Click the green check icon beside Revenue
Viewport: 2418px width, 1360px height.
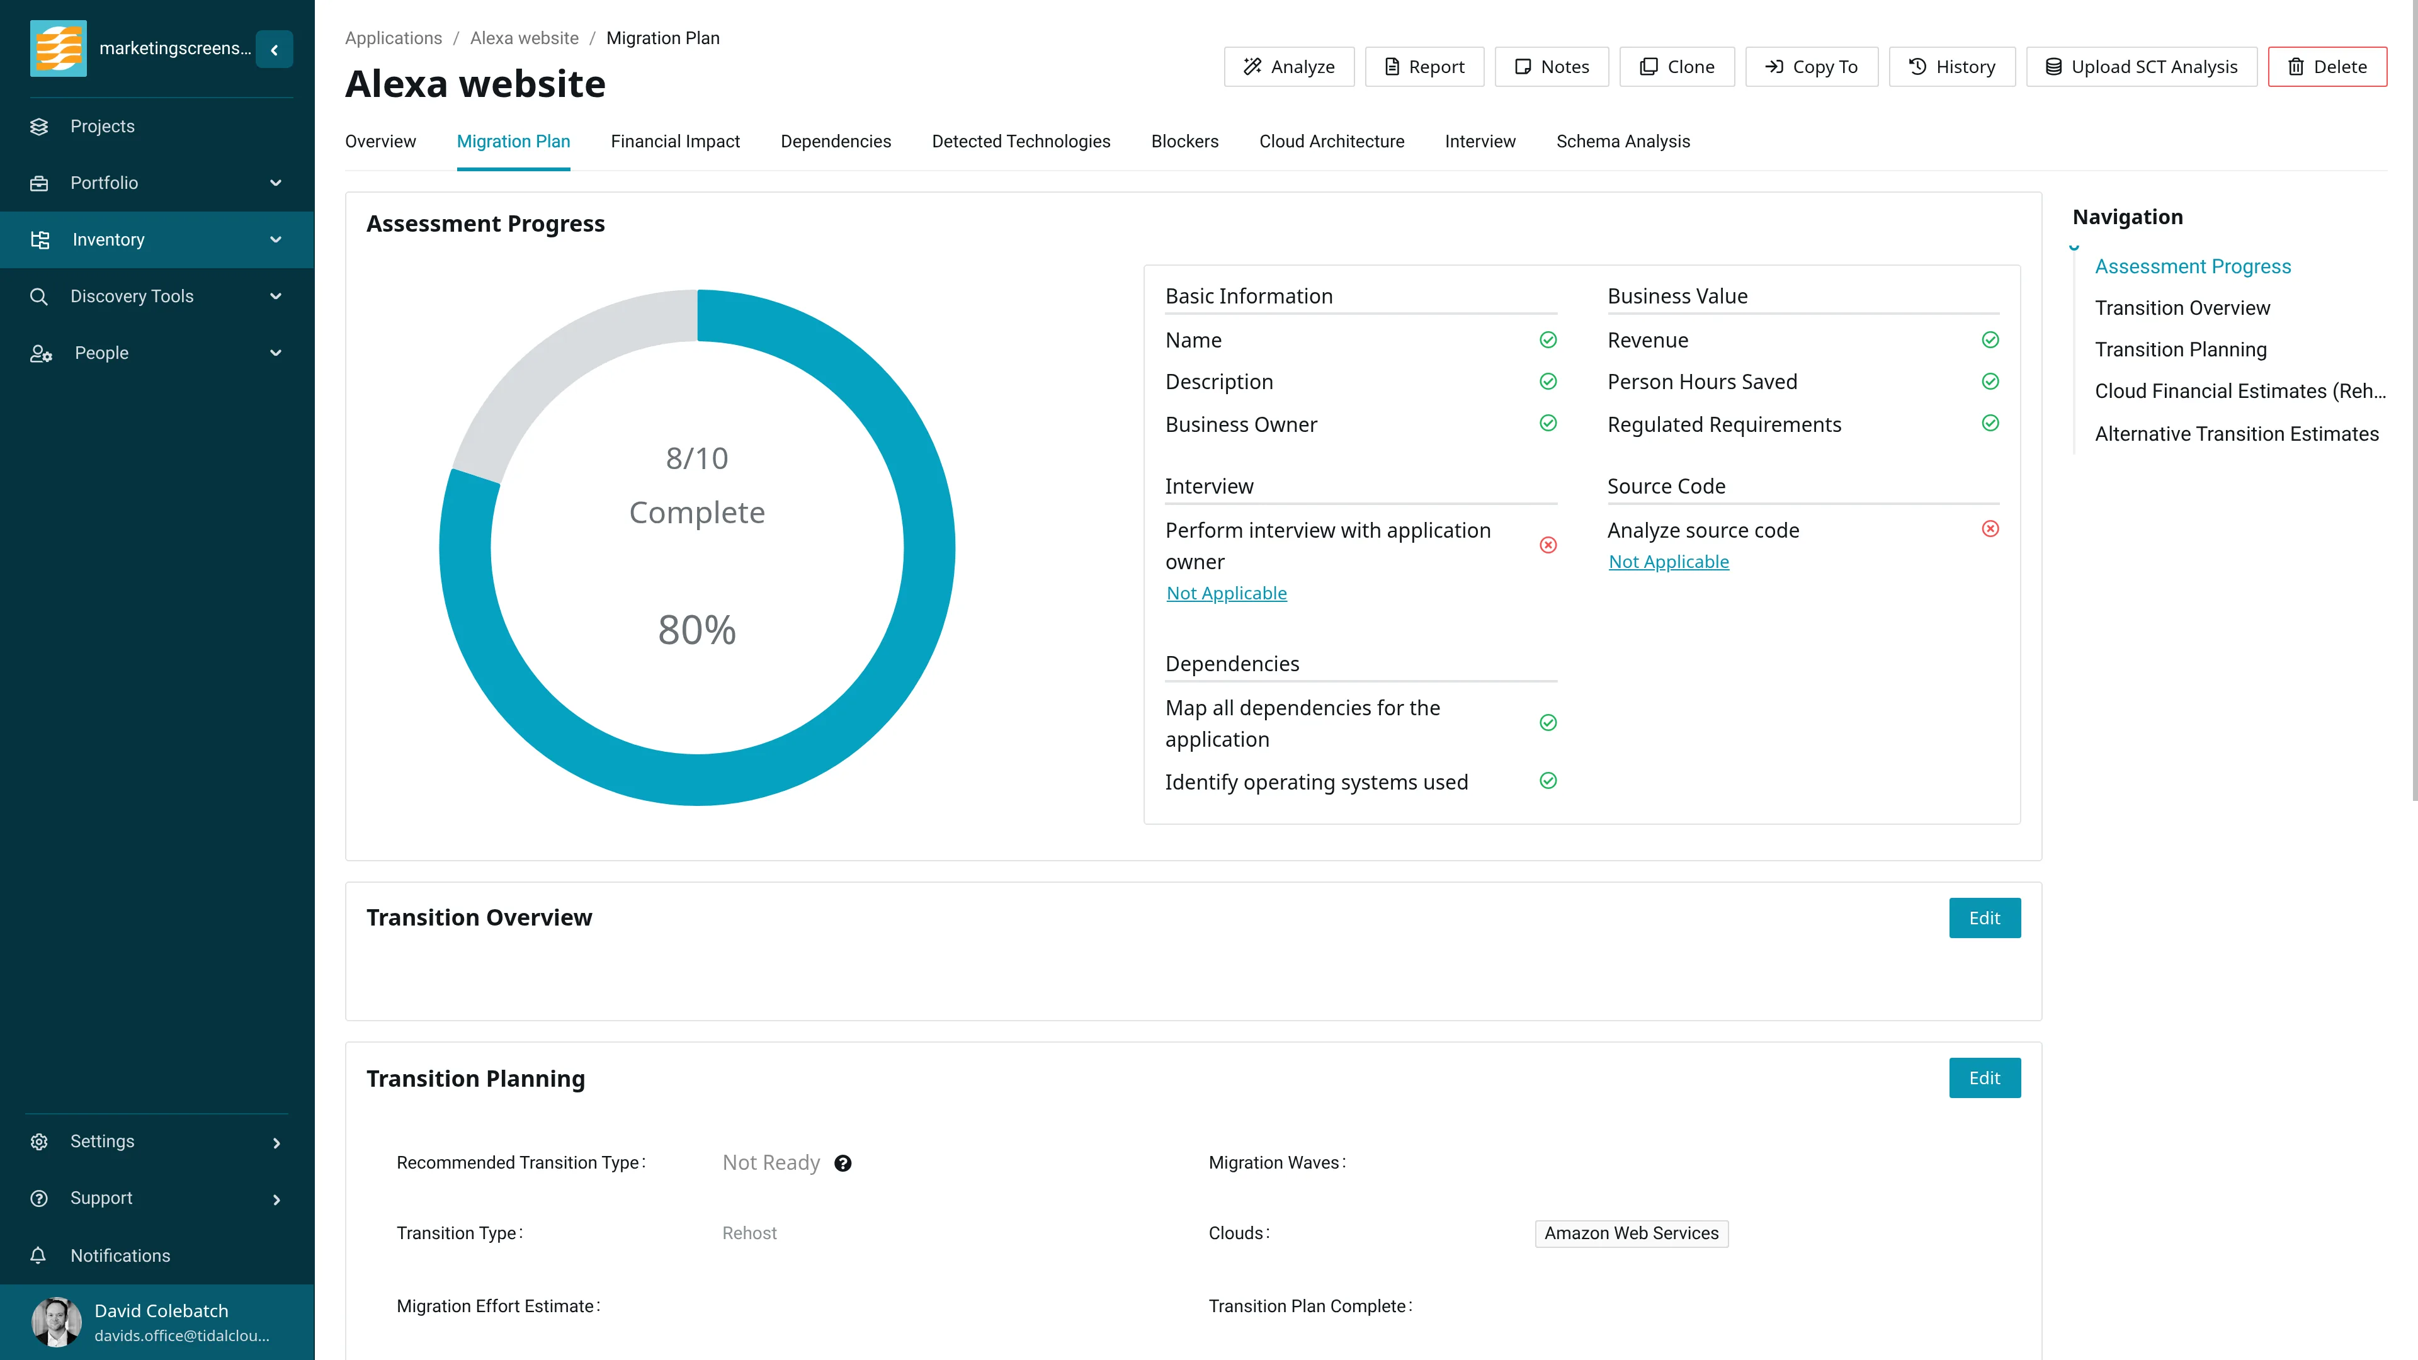tap(1990, 340)
